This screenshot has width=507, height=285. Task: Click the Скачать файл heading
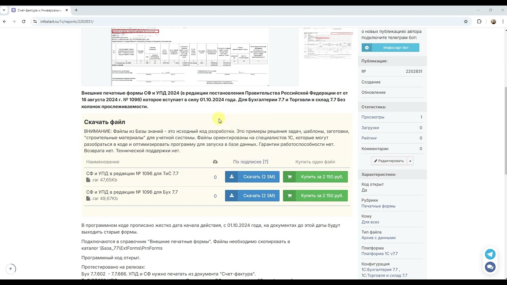[105, 122]
